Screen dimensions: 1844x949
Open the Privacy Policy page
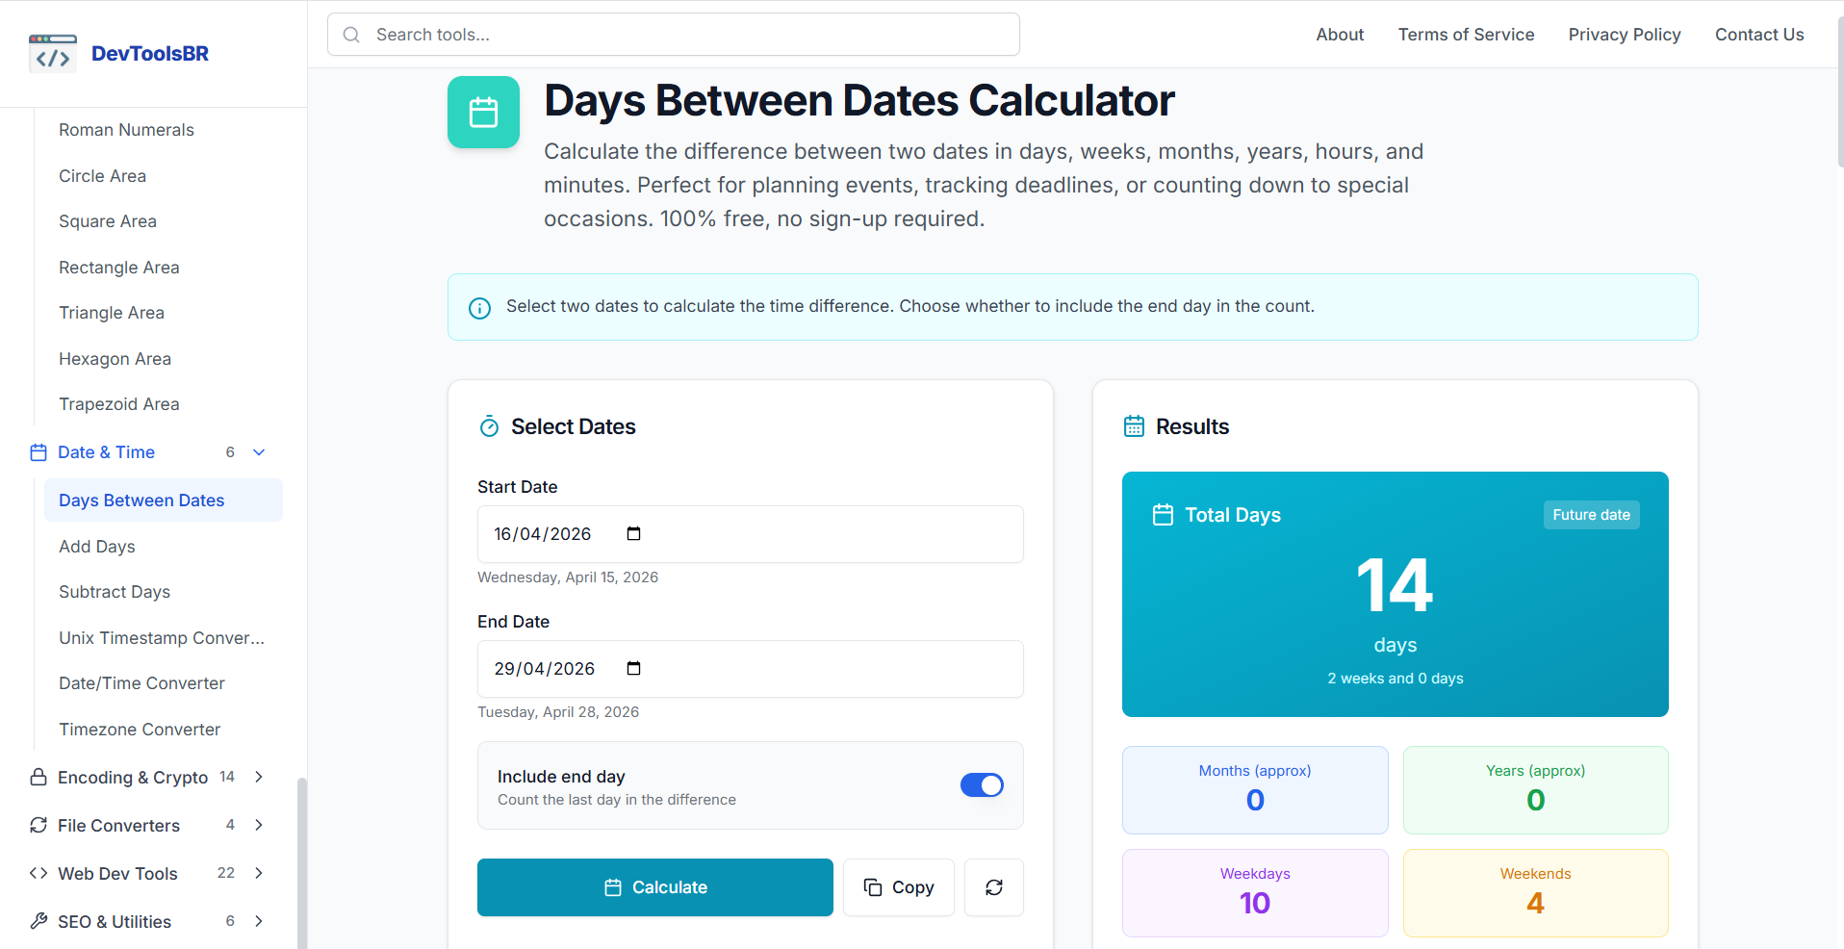(1624, 34)
